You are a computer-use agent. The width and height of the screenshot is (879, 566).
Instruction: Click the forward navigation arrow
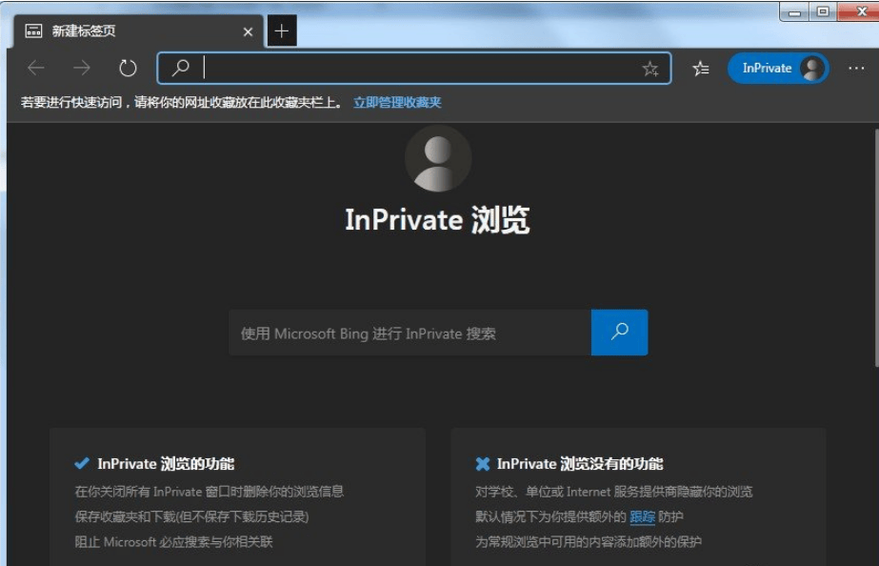pos(82,68)
